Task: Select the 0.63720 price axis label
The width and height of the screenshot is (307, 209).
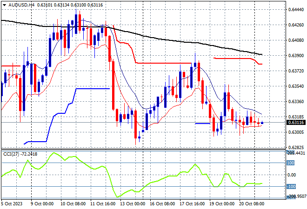Action: (296, 71)
